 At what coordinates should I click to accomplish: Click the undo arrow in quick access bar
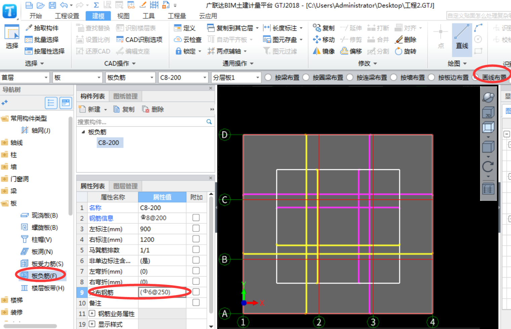[x=63, y=5]
